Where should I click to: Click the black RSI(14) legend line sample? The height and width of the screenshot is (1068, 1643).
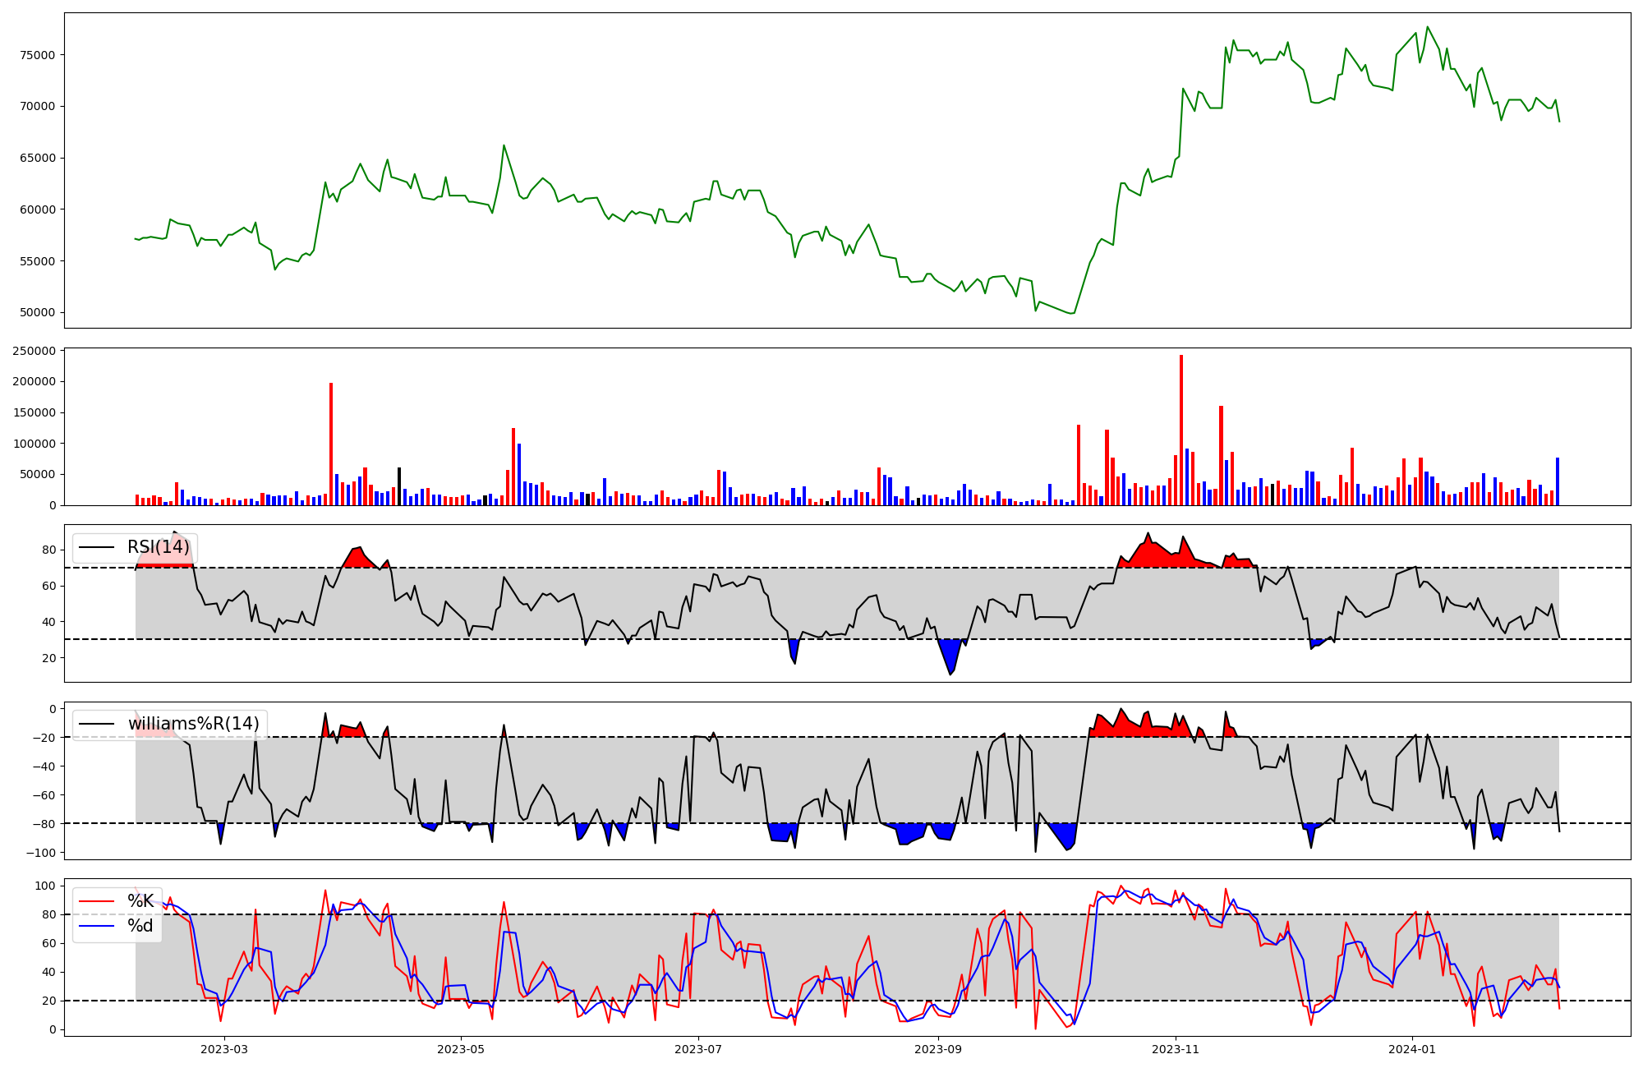point(96,547)
